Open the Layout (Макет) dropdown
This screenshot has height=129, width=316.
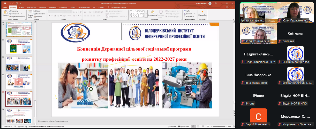pyautogui.click(x=38, y=11)
